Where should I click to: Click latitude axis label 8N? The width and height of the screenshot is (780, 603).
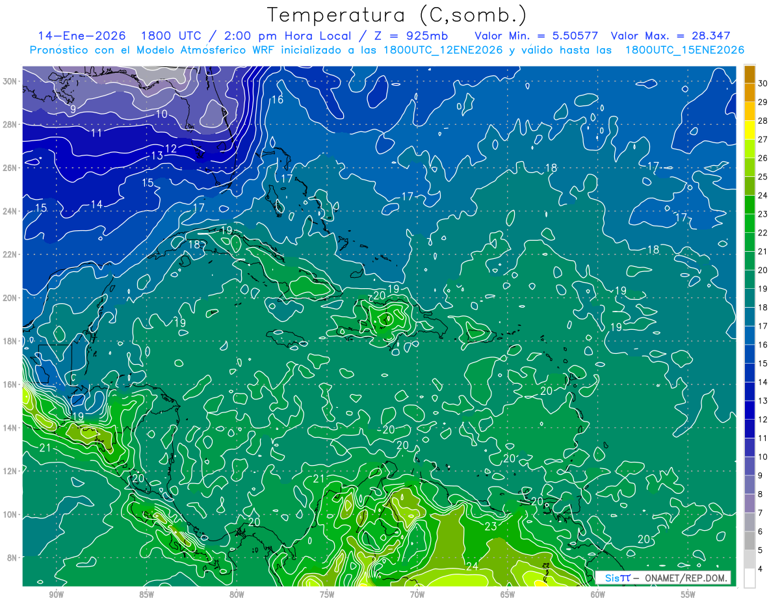[13, 557]
